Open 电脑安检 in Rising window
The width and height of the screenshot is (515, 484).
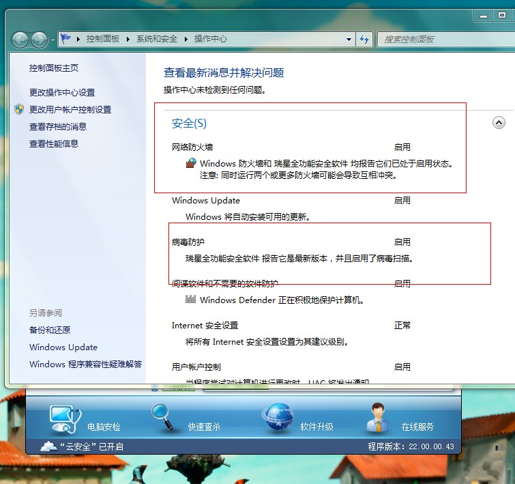pos(85,419)
